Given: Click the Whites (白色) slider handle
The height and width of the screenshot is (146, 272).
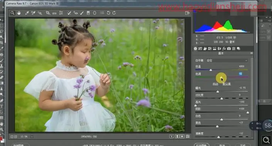Looking at the screenshot, I should click(221, 119).
